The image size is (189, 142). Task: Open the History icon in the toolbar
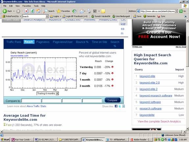point(74,11)
